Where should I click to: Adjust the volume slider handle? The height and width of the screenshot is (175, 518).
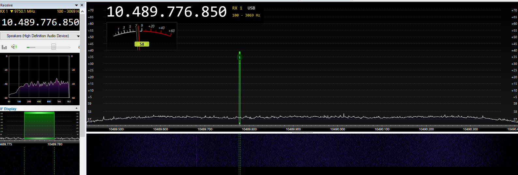(53, 47)
